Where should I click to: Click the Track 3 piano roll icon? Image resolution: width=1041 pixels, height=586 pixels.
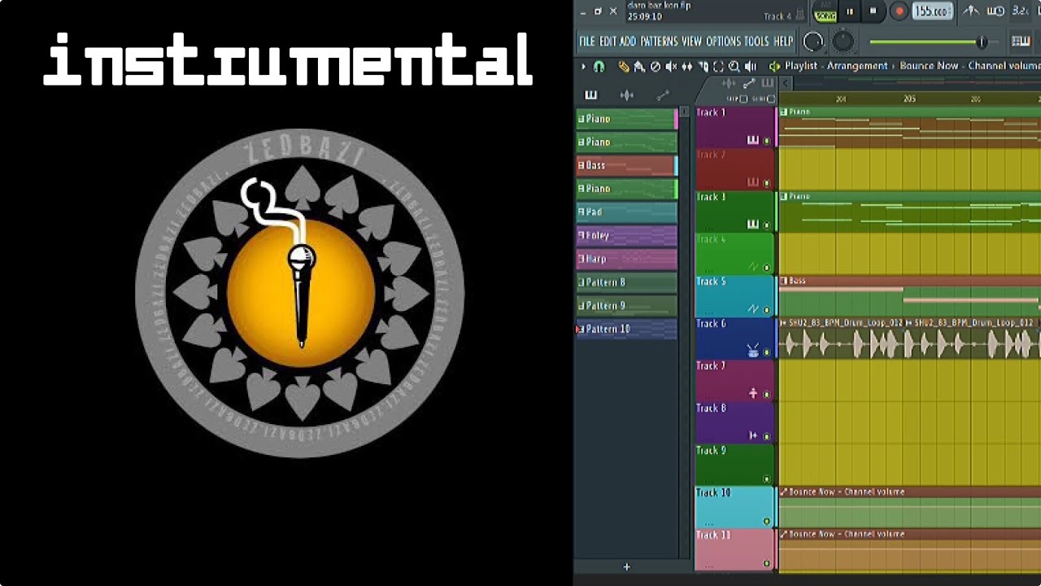click(753, 225)
